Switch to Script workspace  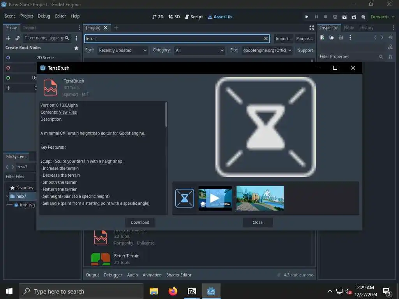(x=194, y=17)
